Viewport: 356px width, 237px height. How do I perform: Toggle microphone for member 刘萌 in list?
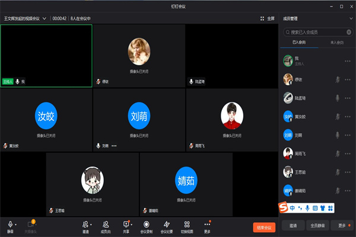point(338,135)
